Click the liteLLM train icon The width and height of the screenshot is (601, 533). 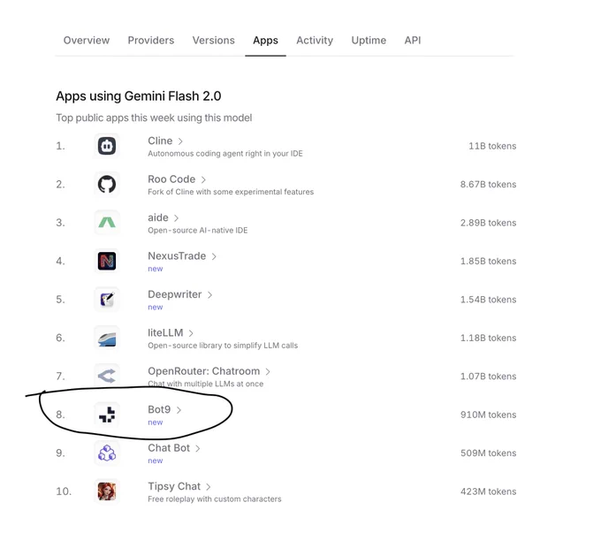tap(107, 338)
